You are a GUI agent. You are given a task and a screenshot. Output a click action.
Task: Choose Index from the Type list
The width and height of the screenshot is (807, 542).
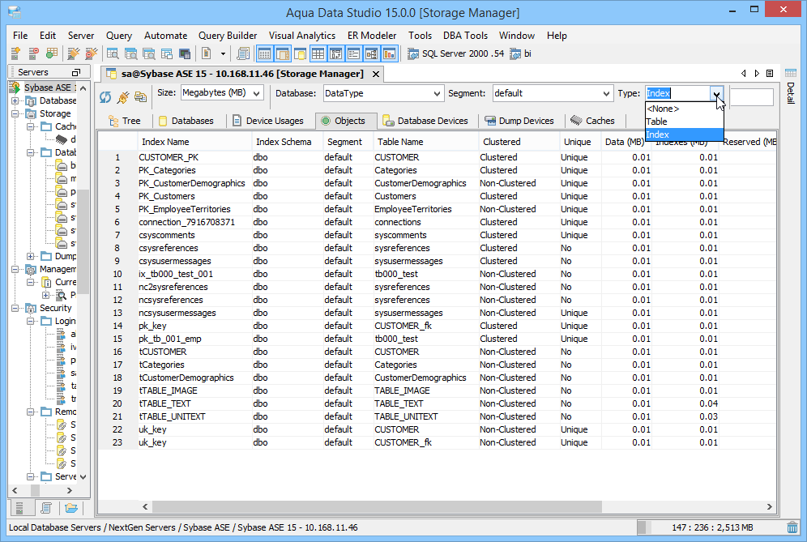[x=684, y=134]
